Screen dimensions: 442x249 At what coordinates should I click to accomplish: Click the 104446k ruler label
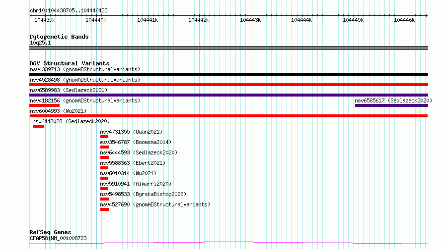coord(405,20)
